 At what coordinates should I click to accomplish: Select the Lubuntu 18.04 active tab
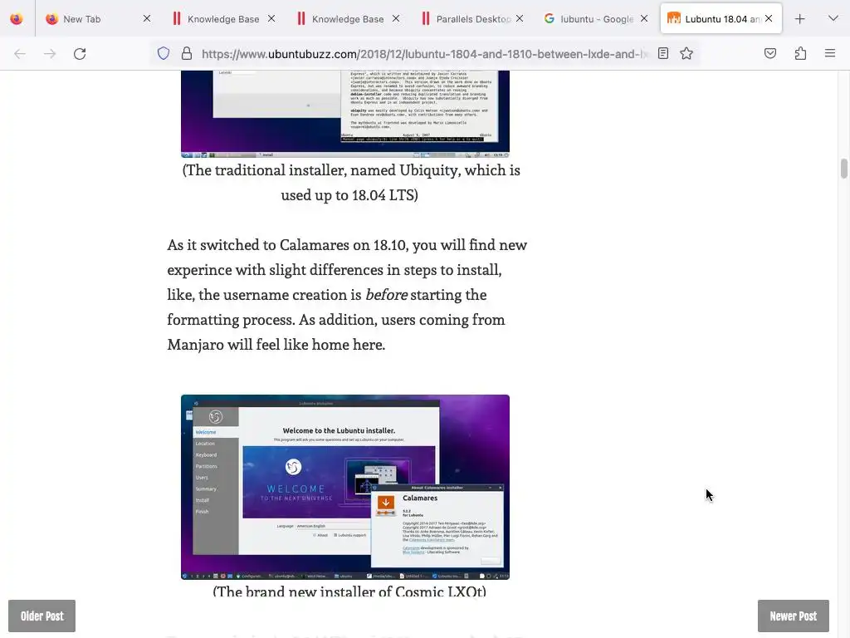[721, 19]
